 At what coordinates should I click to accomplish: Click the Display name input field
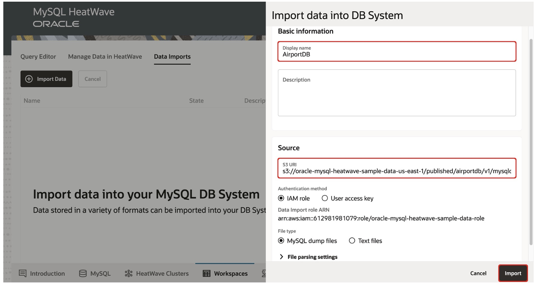click(396, 54)
